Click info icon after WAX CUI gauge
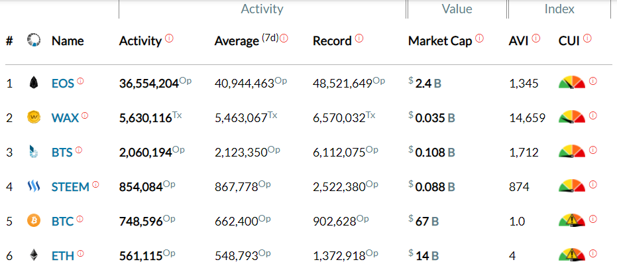 [593, 115]
